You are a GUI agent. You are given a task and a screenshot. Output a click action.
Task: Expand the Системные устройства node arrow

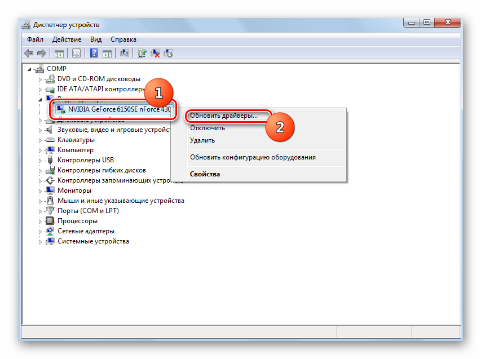point(40,242)
